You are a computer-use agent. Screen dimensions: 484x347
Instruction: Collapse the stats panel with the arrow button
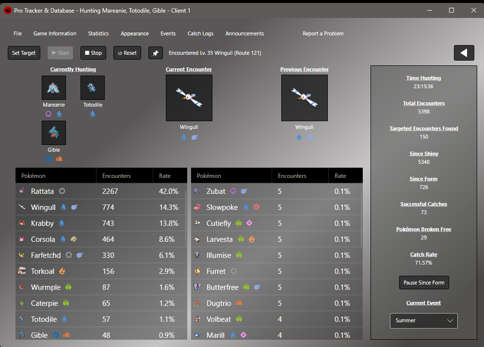(x=464, y=53)
